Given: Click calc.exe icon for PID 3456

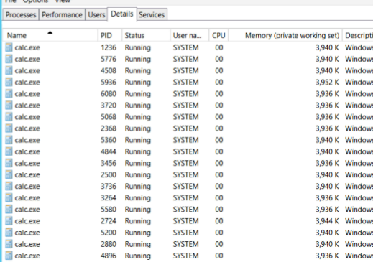Looking at the screenshot, I should 9,163.
